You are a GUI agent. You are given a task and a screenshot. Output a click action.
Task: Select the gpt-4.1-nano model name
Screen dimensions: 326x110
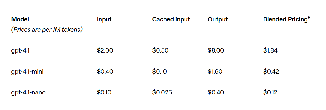coord(29,93)
